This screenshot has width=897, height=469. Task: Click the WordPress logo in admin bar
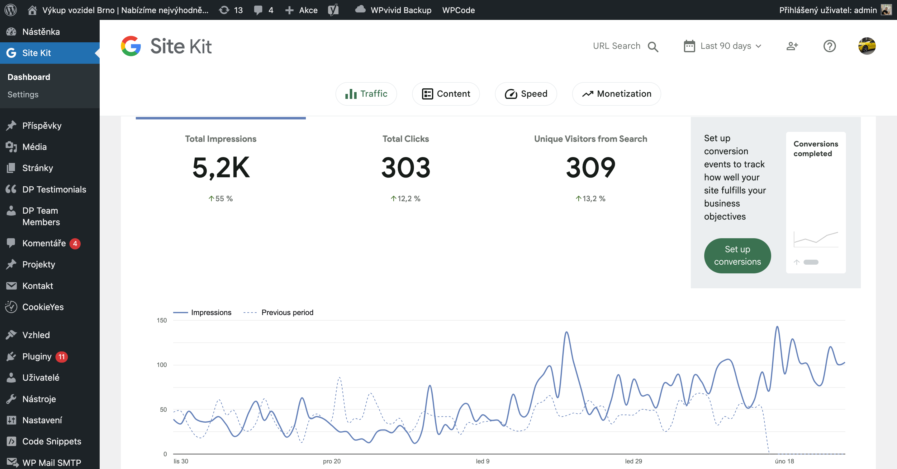coord(11,10)
